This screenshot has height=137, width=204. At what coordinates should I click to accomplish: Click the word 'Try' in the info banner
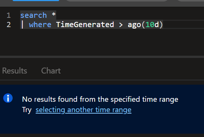[27, 110]
